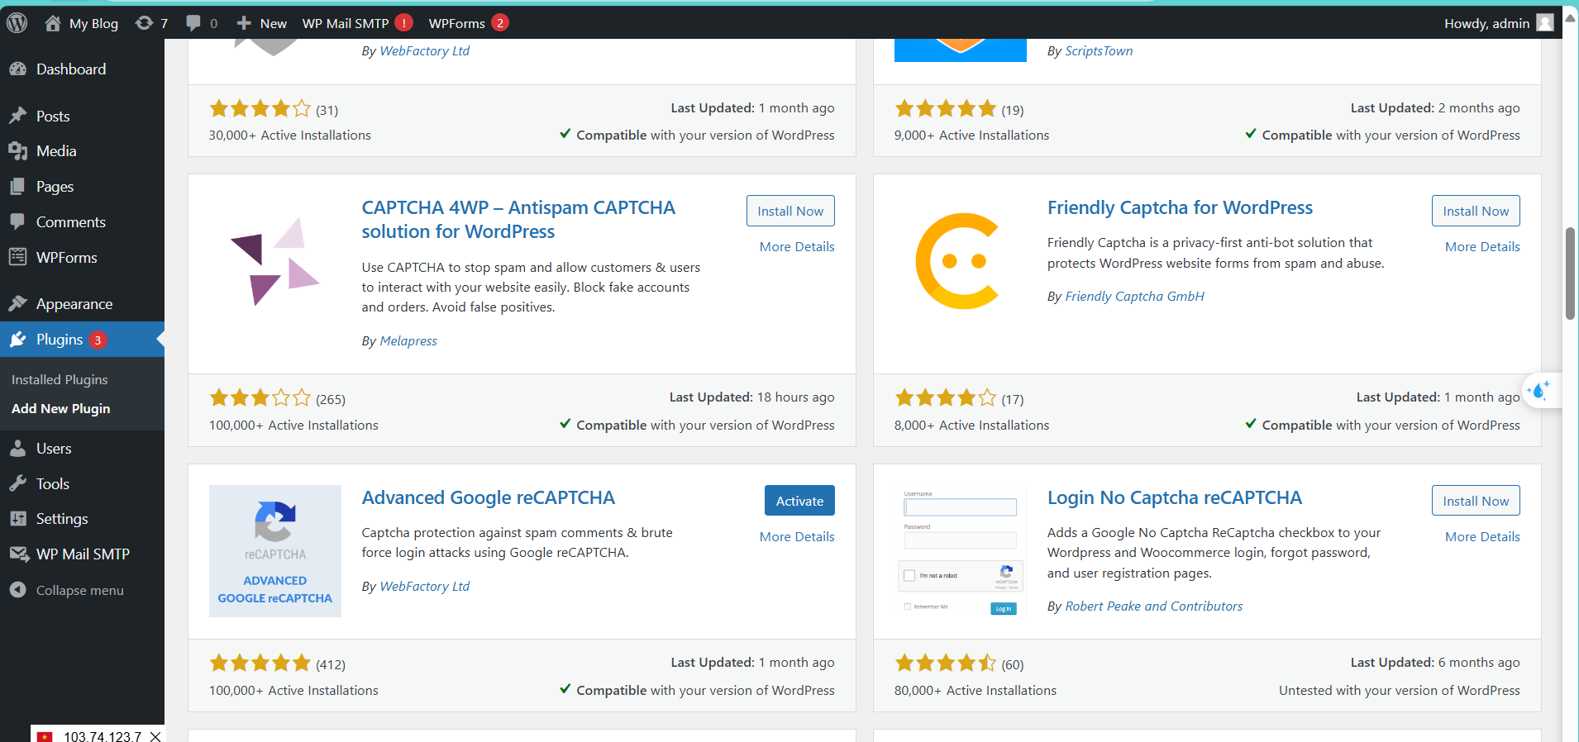
Task: Click the Login No Captcha screenshot thumbnail
Action: coord(961,551)
